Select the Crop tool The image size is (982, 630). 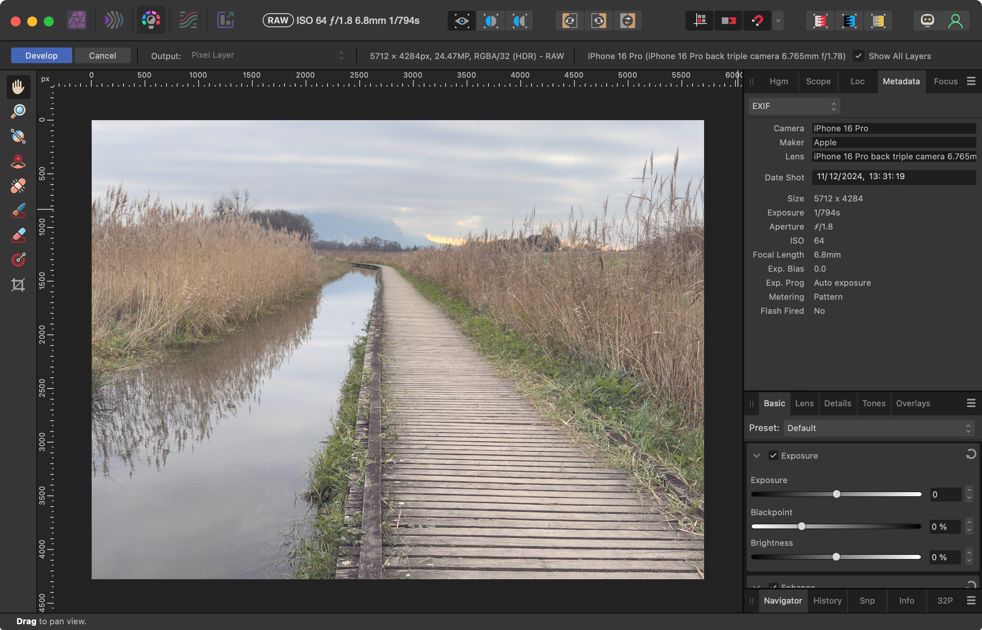pos(18,285)
